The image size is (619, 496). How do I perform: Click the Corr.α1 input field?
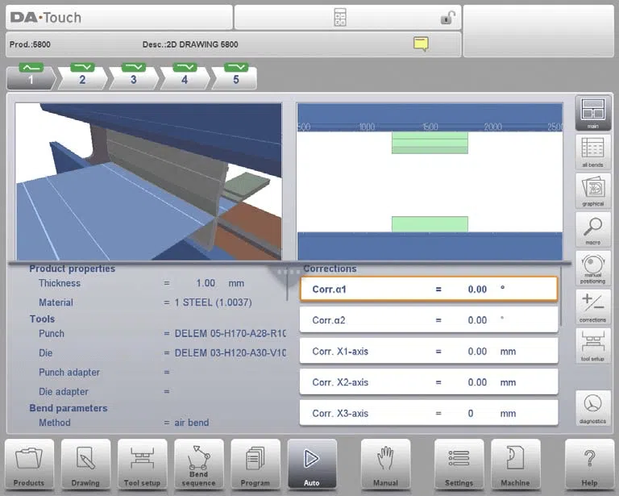pyautogui.click(x=429, y=289)
